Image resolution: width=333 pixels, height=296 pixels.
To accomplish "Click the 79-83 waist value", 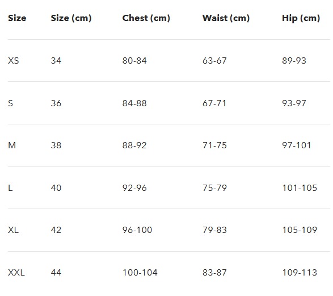I will [214, 230].
